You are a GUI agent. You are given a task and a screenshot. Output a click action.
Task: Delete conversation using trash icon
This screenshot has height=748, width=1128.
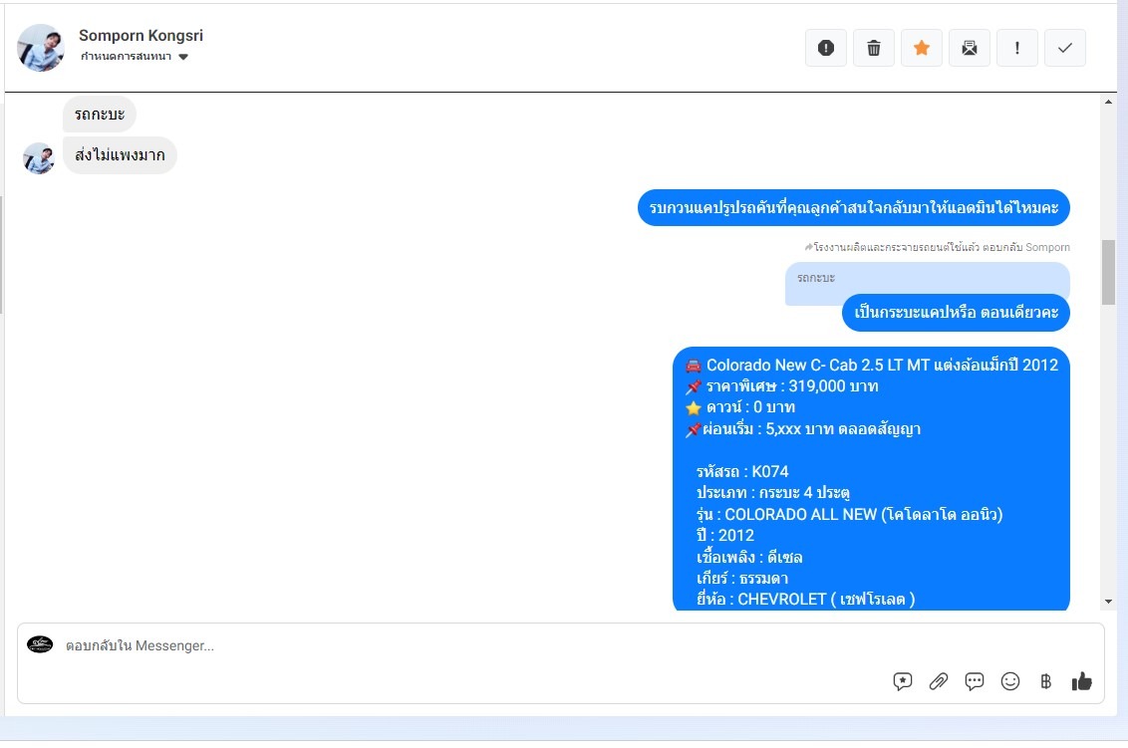tap(873, 48)
